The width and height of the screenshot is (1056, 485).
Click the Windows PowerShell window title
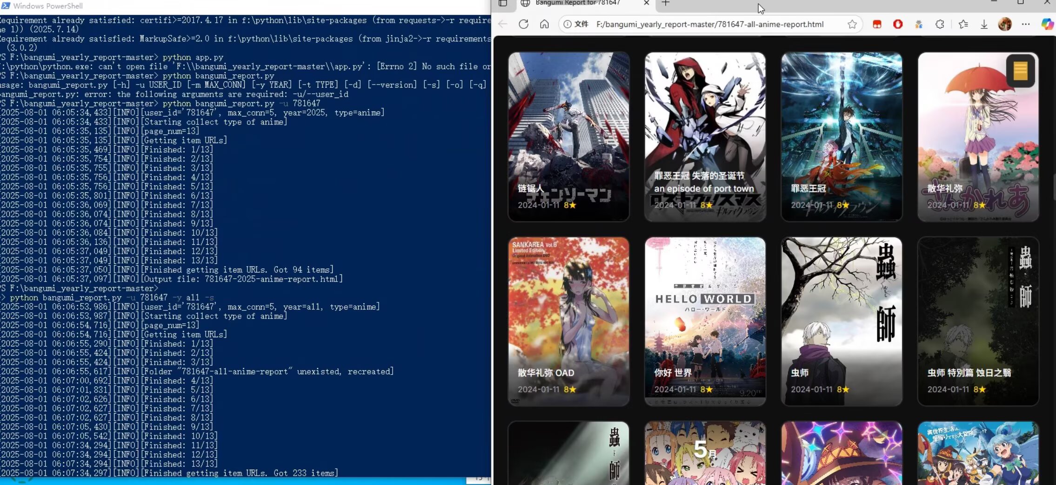click(x=48, y=6)
